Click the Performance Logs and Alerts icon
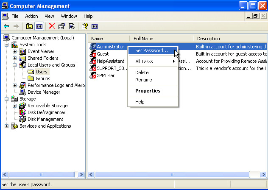The height and width of the screenshot is (190, 268). tap(22, 85)
